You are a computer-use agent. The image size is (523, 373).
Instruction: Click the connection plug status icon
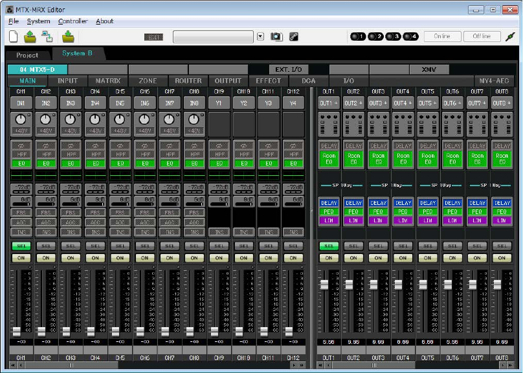coord(510,37)
